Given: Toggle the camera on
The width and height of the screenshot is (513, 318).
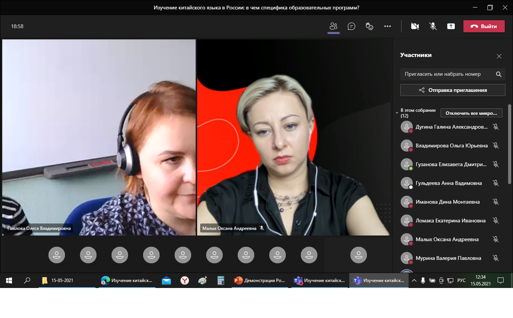Looking at the screenshot, I should click(x=415, y=26).
